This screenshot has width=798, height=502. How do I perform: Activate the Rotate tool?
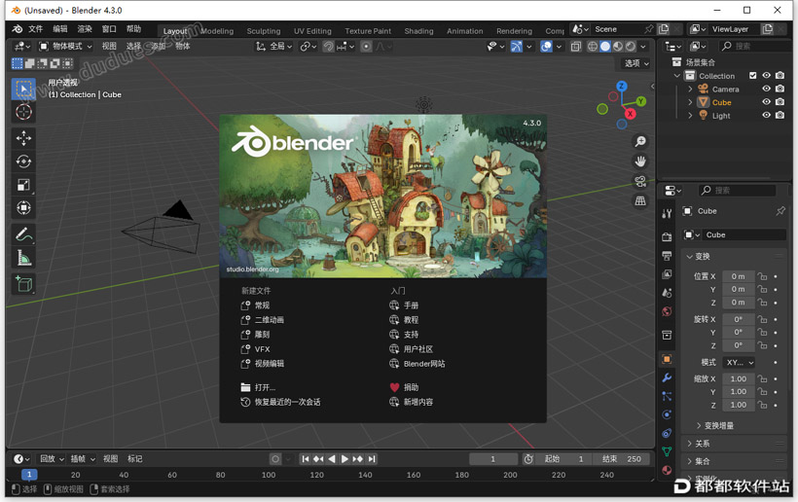[23, 161]
